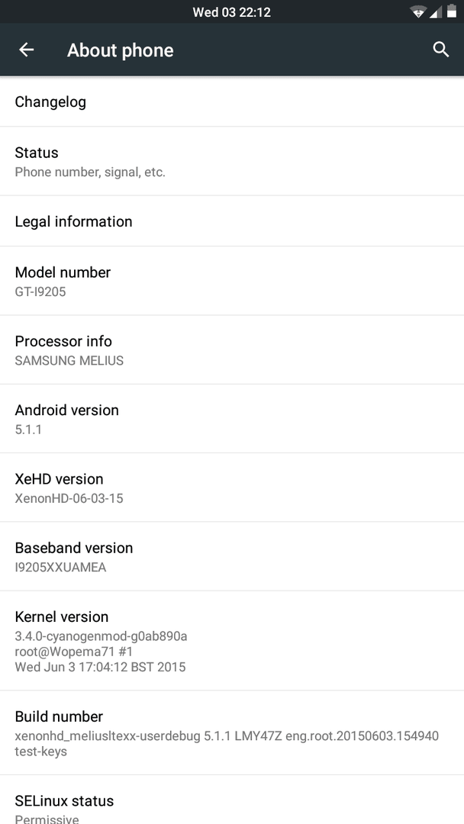The image size is (464, 824).
Task: Tap the cellular signal icon
Action: point(436,12)
